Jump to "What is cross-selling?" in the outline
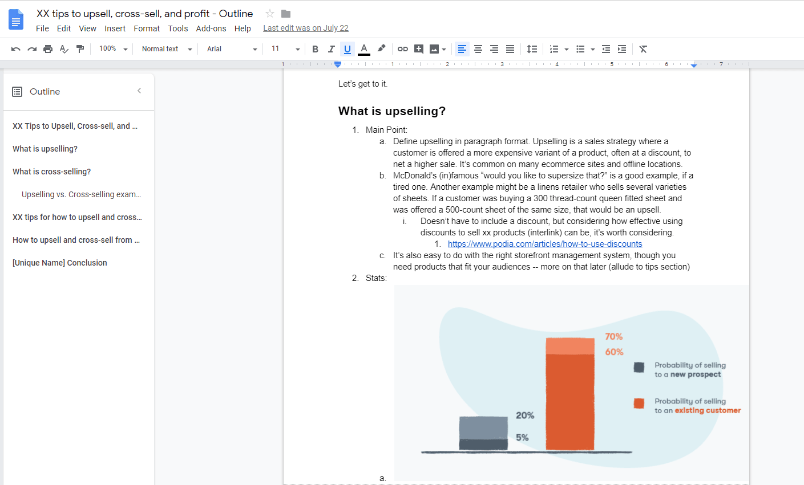This screenshot has width=804, height=485. 52,172
